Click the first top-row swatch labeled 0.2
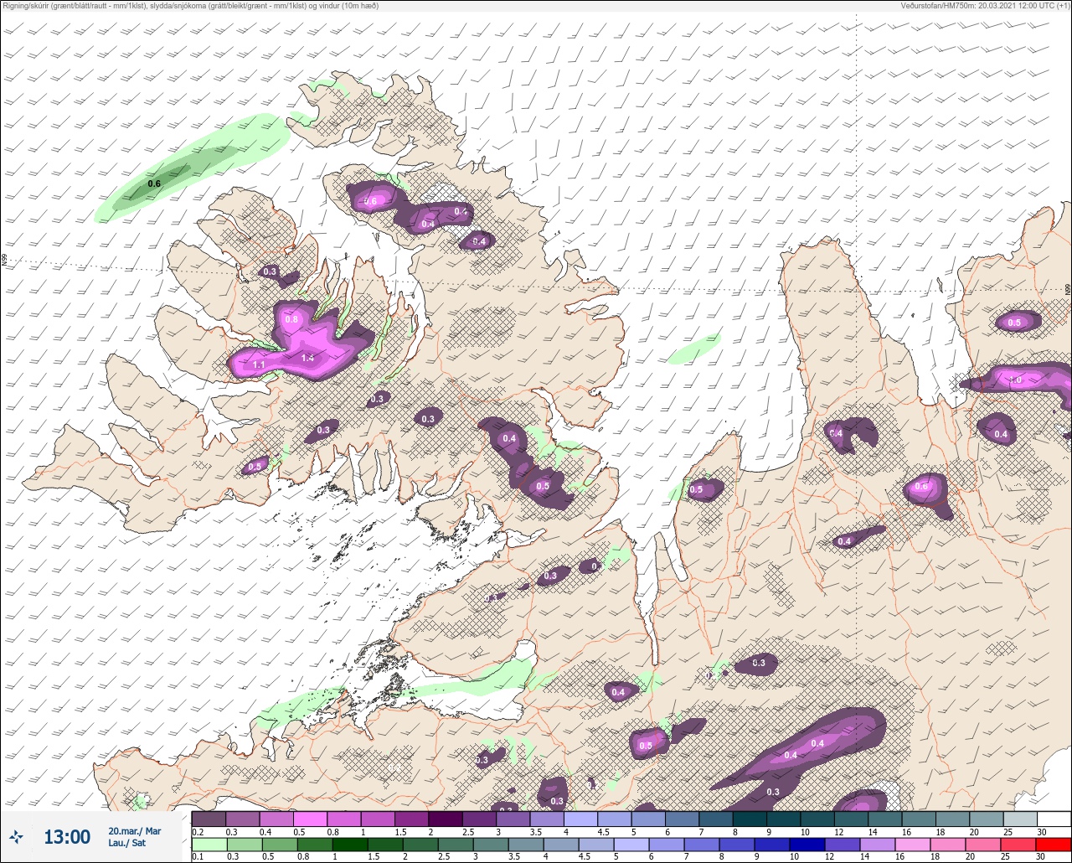This screenshot has height=863, width=1072. click(209, 819)
